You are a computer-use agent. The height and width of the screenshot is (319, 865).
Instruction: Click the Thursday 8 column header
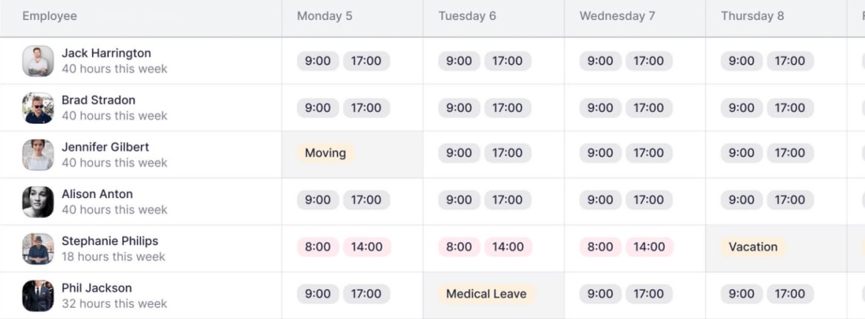coord(752,16)
